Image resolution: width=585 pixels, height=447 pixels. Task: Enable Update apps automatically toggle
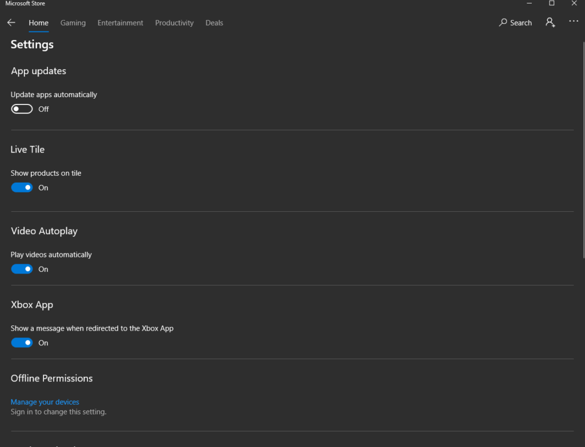click(22, 109)
